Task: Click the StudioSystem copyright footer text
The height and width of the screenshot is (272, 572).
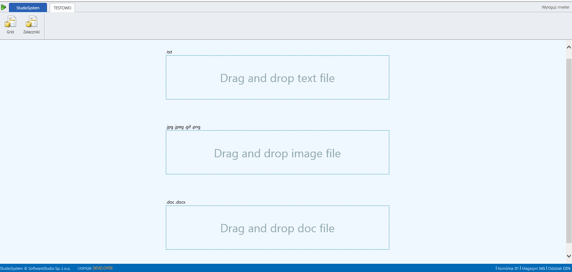Action: coord(35,268)
